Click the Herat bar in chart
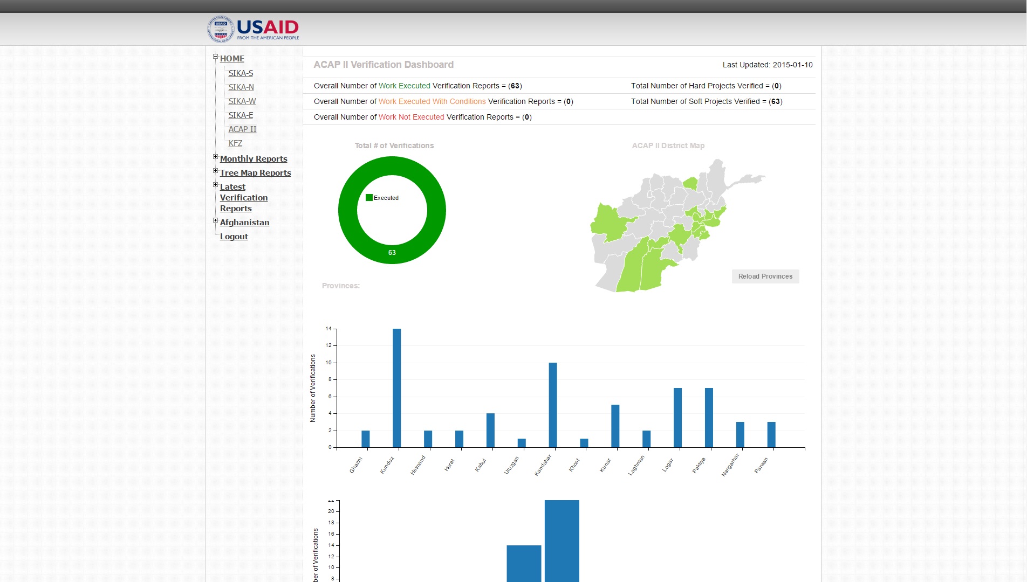Screen dimensions: 1027x582 [459, 439]
